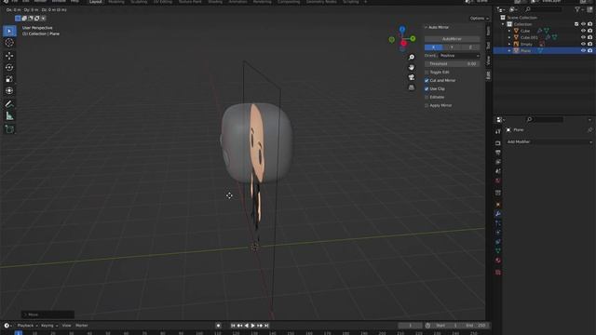Image resolution: width=596 pixels, height=335 pixels.
Task: Click the outliner filter funnel icon
Action: tap(577, 9)
